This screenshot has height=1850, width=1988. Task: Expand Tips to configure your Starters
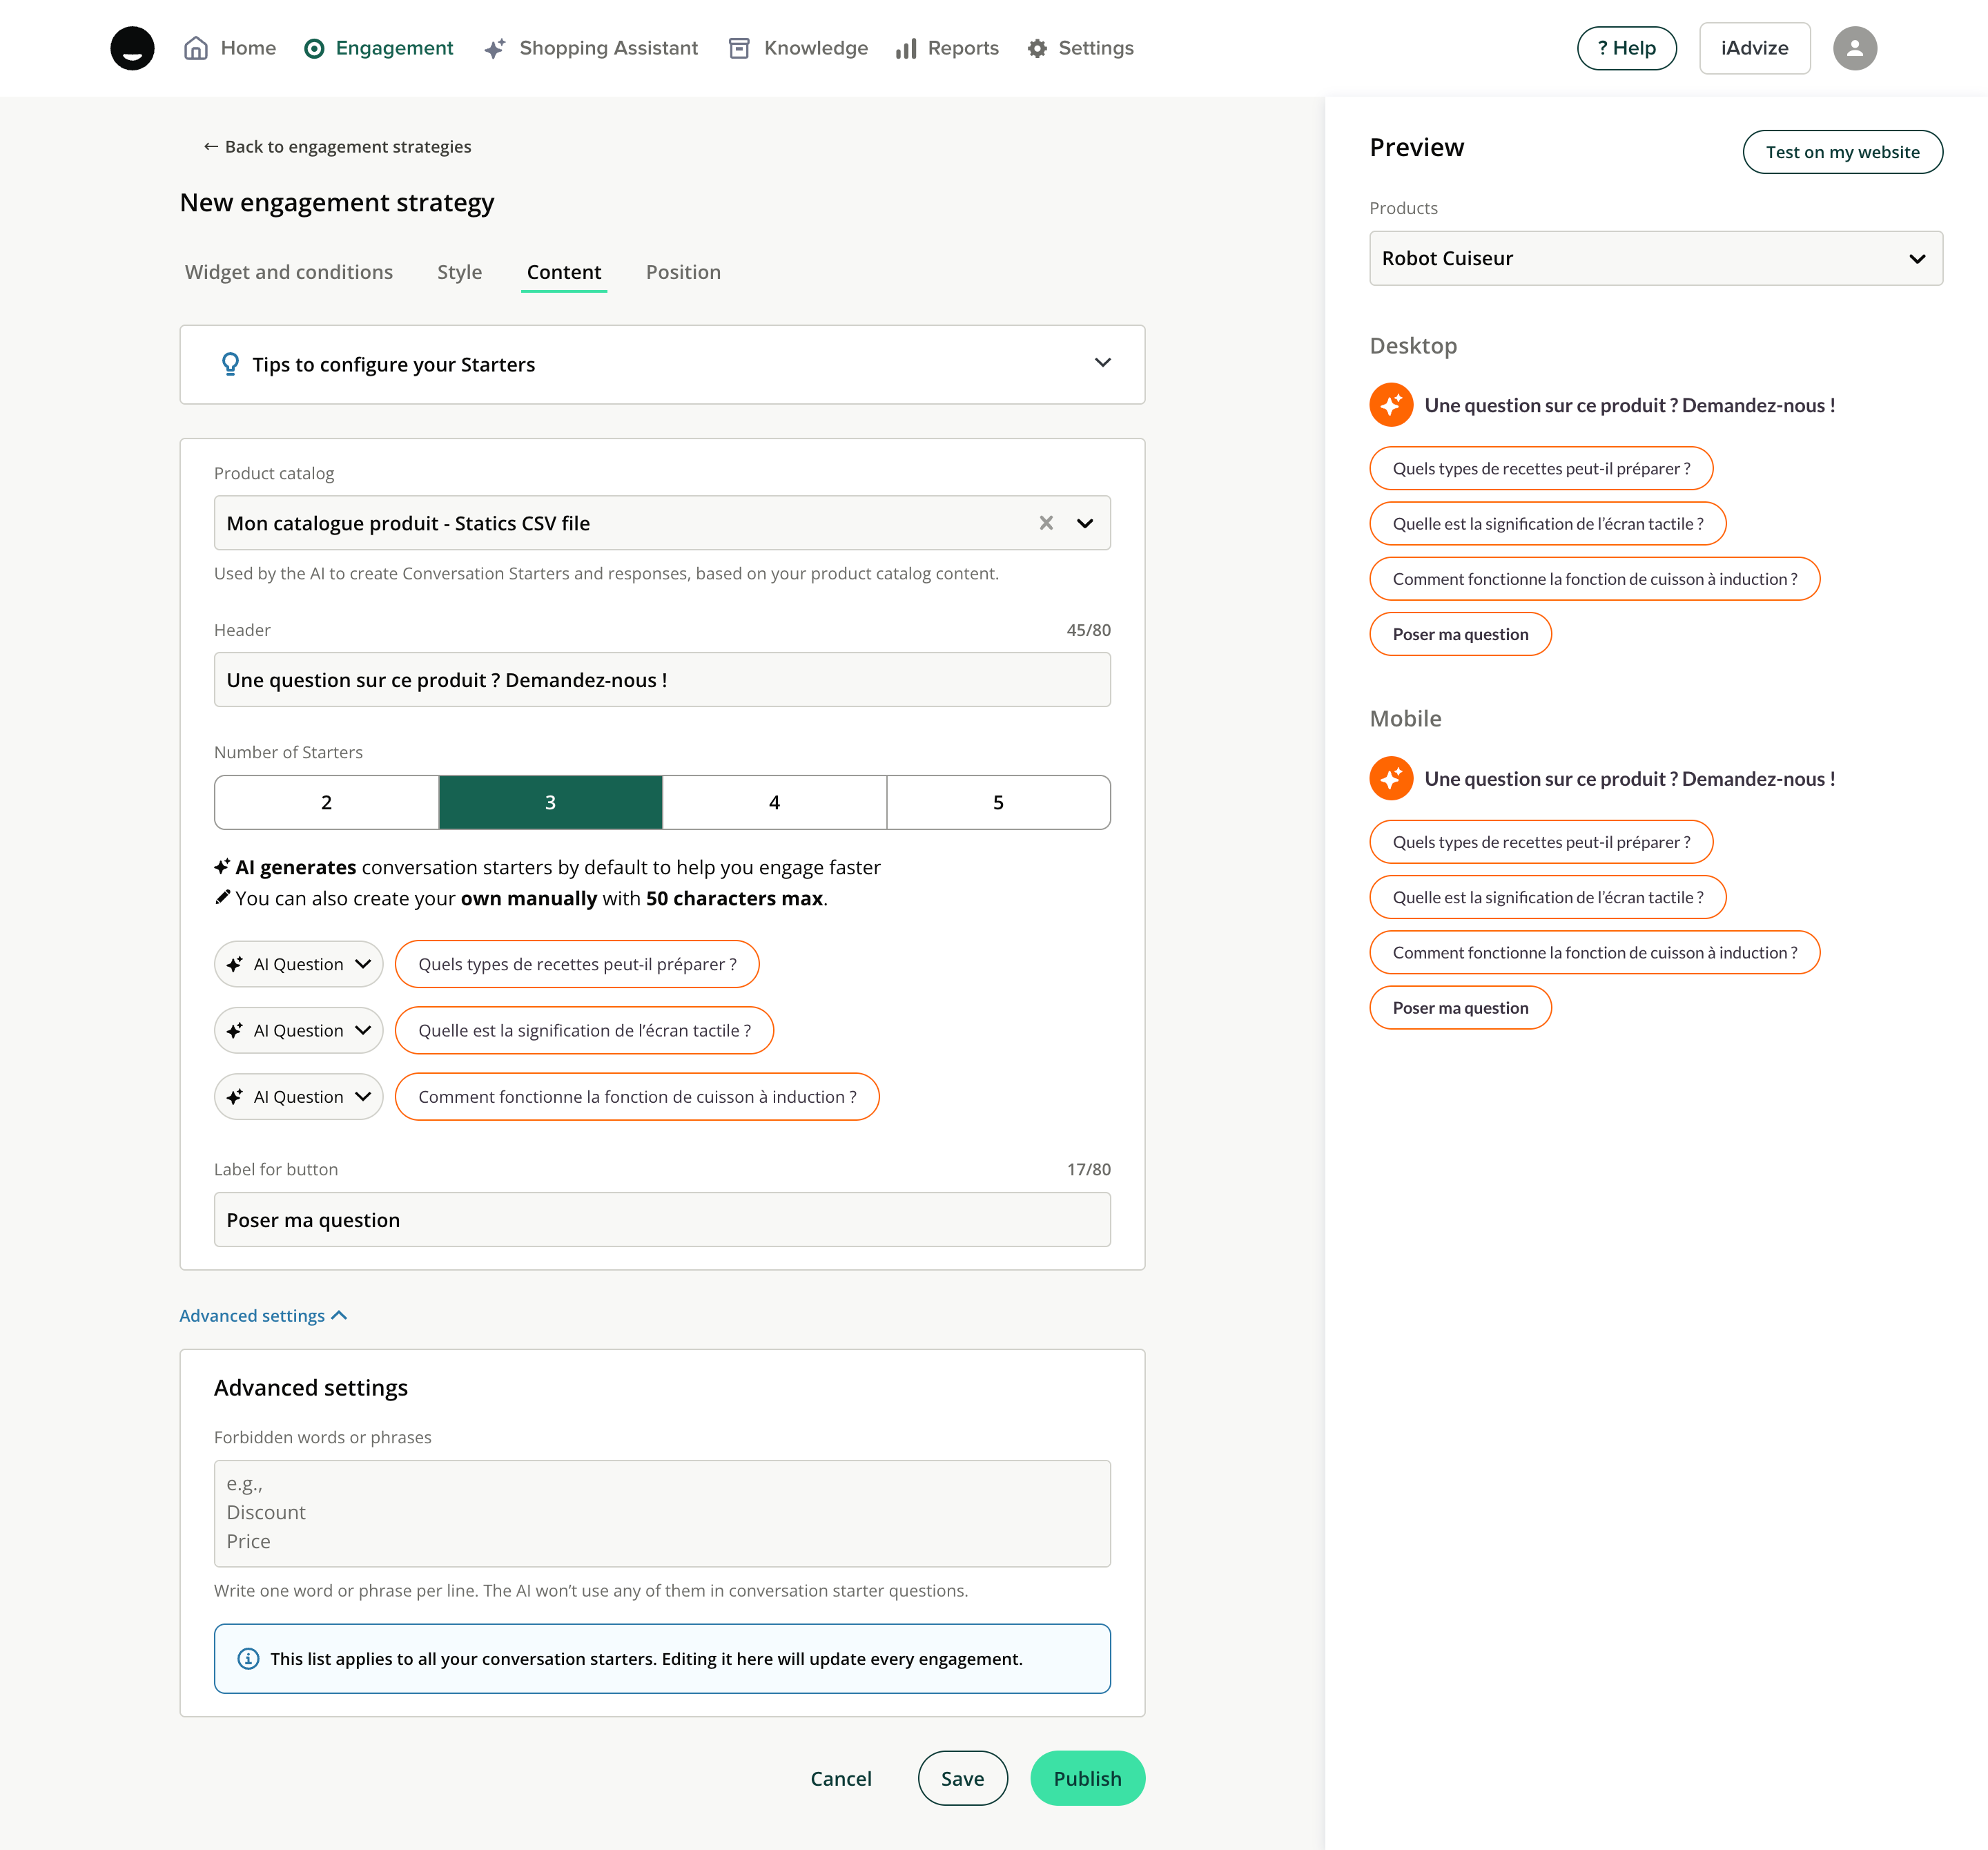(1102, 363)
